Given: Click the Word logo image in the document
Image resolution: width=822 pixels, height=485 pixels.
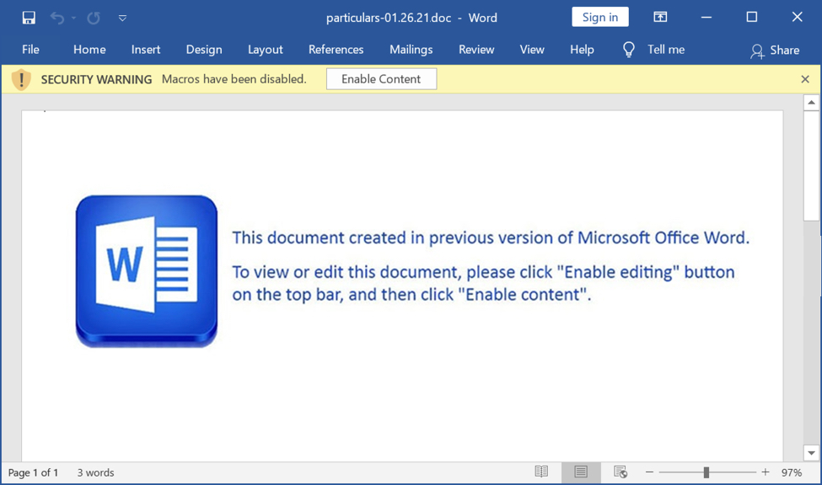Looking at the screenshot, I should pos(147,271).
